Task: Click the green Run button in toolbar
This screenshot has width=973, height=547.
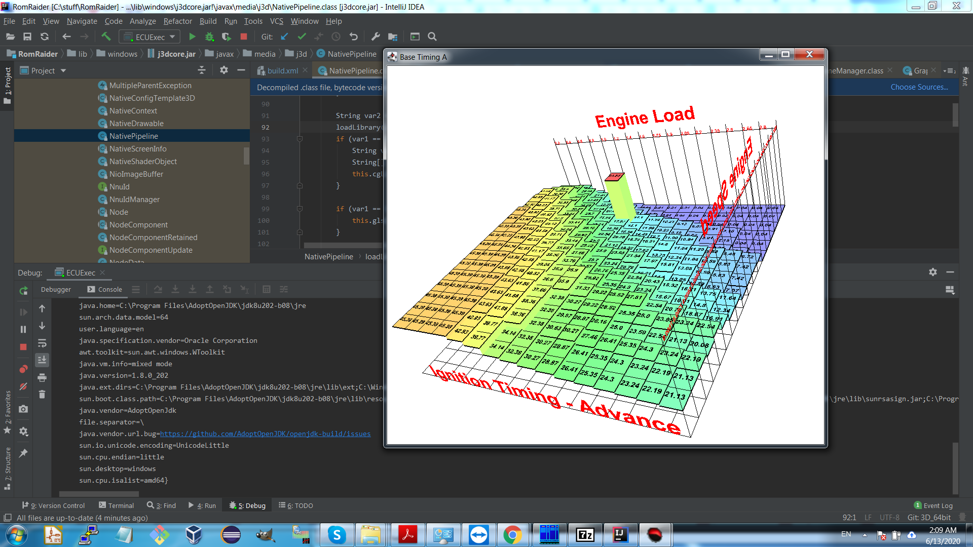Action: click(x=192, y=36)
